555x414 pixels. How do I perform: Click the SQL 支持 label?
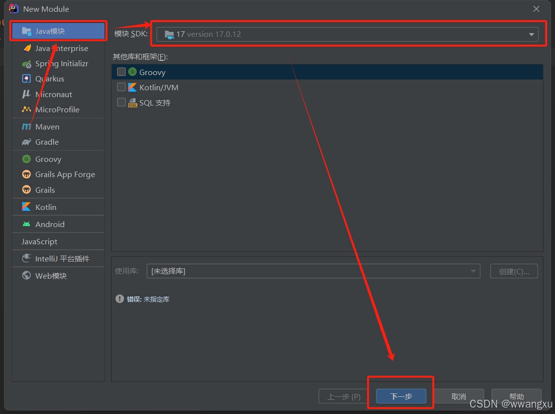coord(155,103)
